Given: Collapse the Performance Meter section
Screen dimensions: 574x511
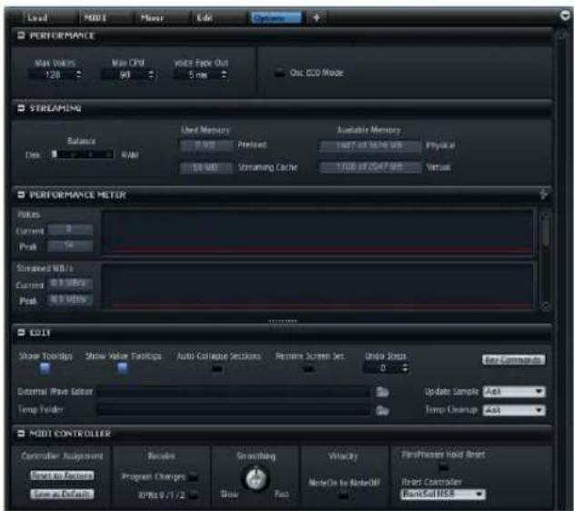Looking at the screenshot, I should pos(21,195).
